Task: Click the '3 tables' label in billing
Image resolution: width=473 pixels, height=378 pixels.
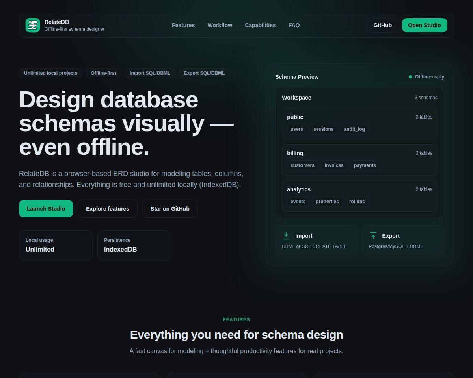Action: pyautogui.click(x=424, y=153)
